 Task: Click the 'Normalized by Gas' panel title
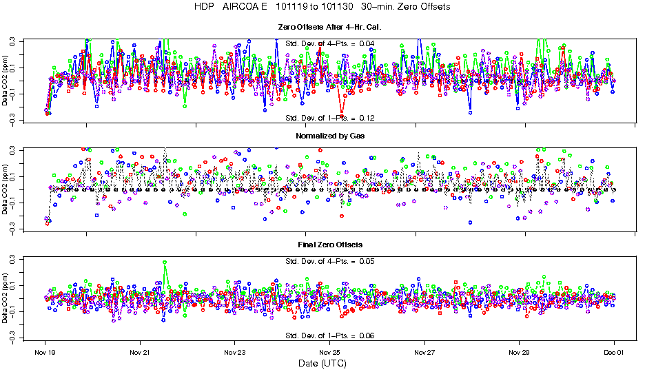(330, 136)
